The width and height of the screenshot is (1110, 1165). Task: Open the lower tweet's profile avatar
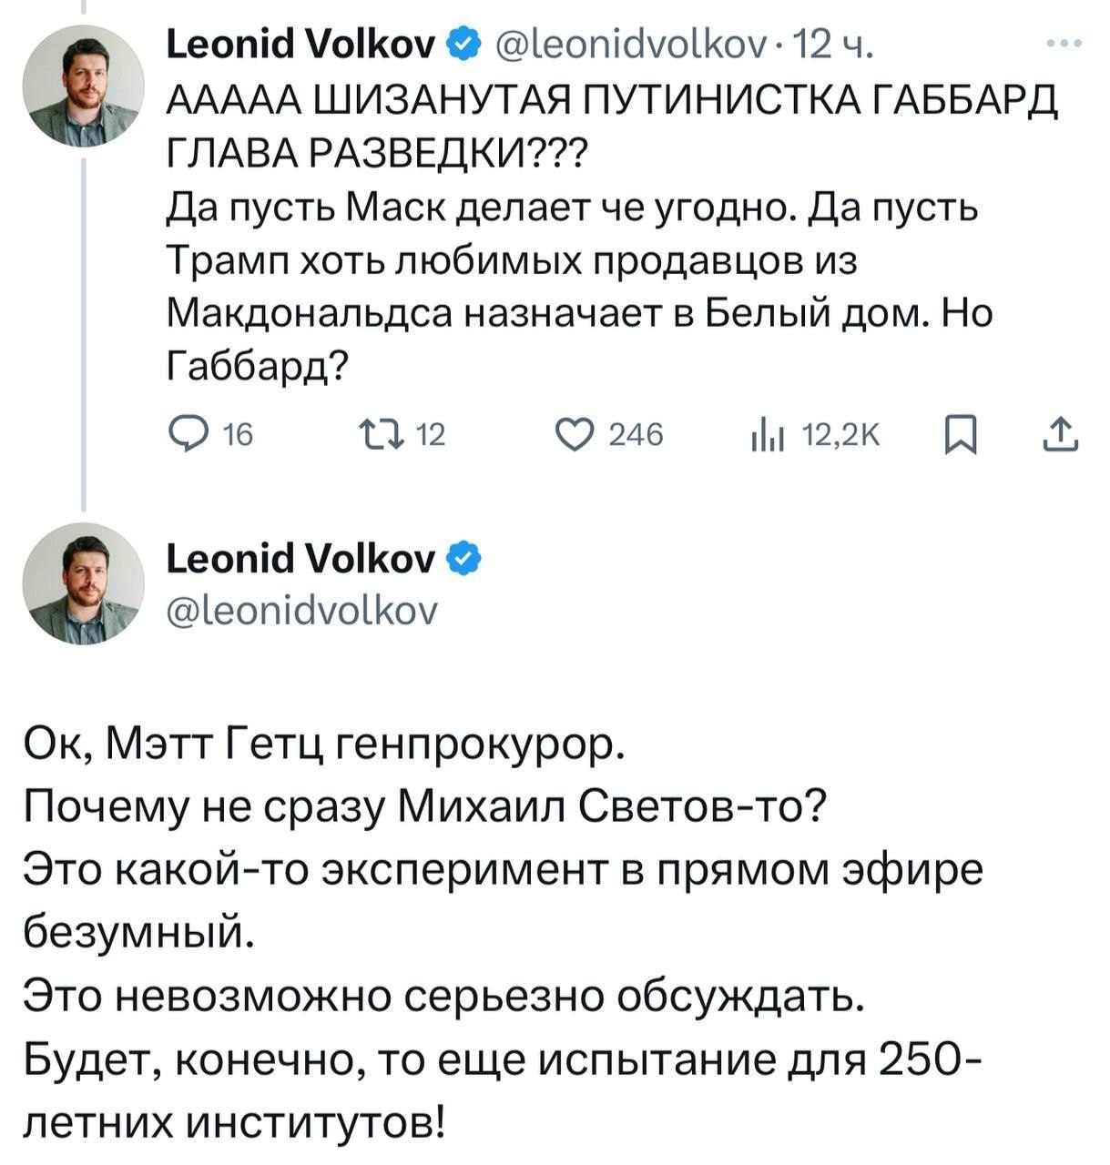pyautogui.click(x=84, y=583)
